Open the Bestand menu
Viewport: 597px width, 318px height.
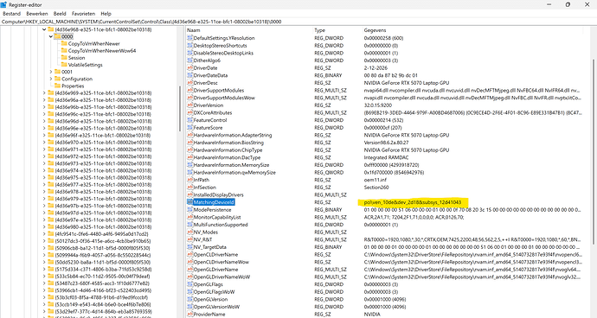point(11,13)
